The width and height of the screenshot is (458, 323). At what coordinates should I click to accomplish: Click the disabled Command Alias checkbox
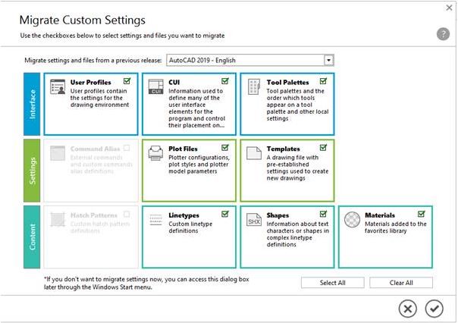pos(127,148)
